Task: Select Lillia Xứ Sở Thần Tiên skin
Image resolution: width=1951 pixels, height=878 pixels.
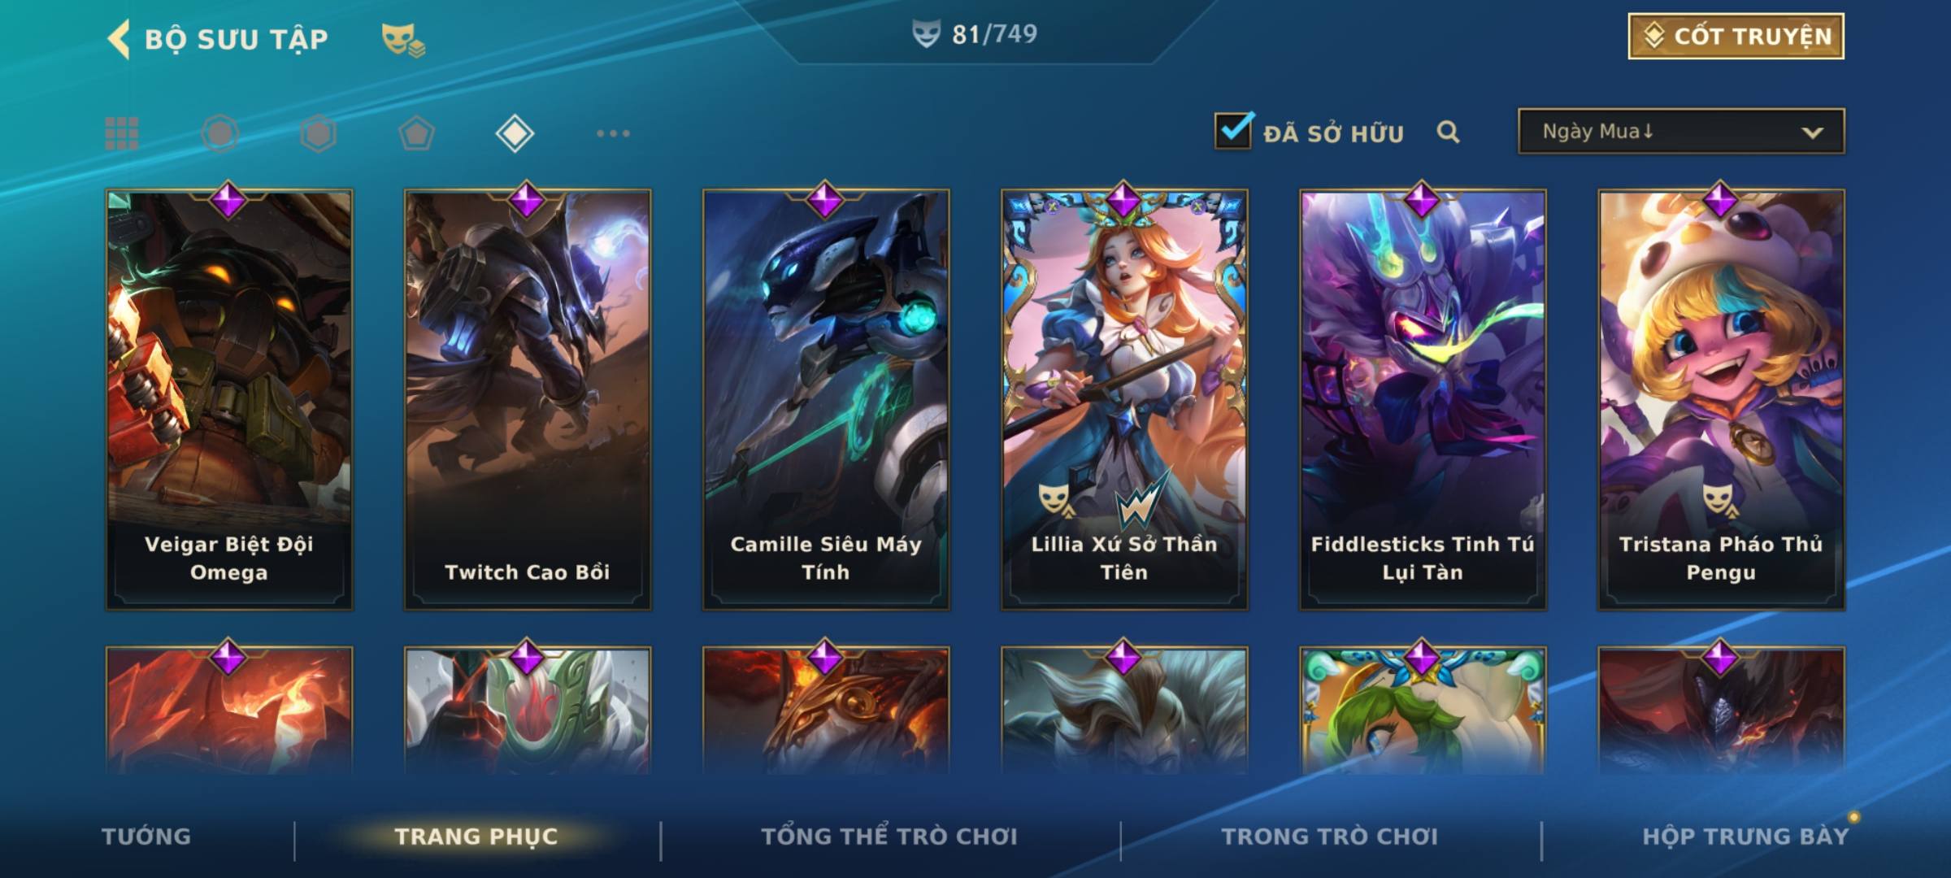Action: coord(1124,399)
